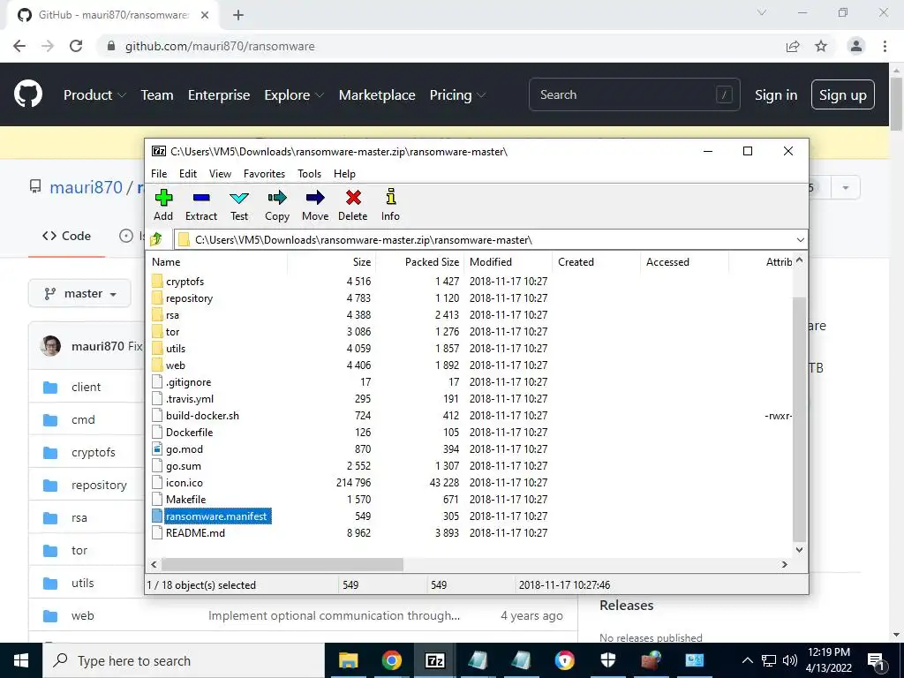Open the Enterprise link on GitHub

coord(219,95)
